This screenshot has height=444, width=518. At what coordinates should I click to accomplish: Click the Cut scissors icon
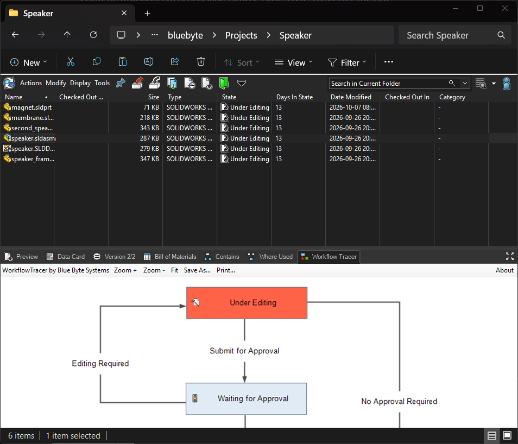click(x=71, y=62)
